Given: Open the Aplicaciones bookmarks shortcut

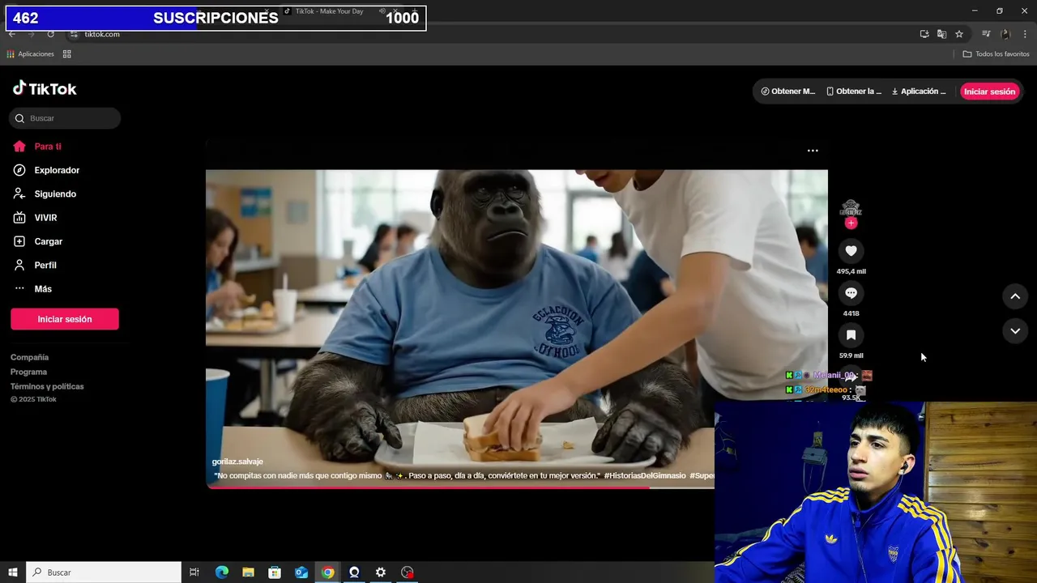Looking at the screenshot, I should tap(30, 54).
